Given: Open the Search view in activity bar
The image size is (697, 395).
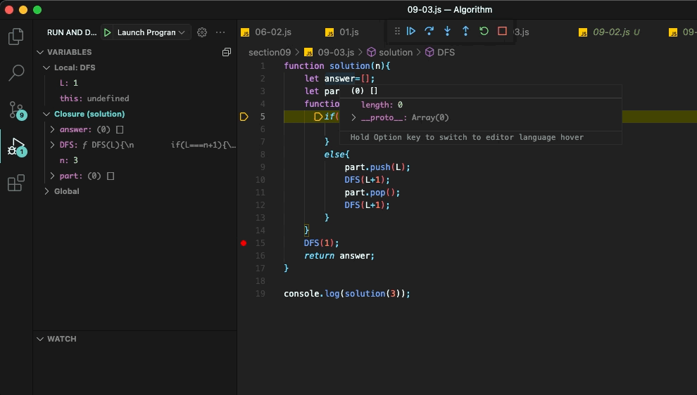Looking at the screenshot, I should point(16,73).
